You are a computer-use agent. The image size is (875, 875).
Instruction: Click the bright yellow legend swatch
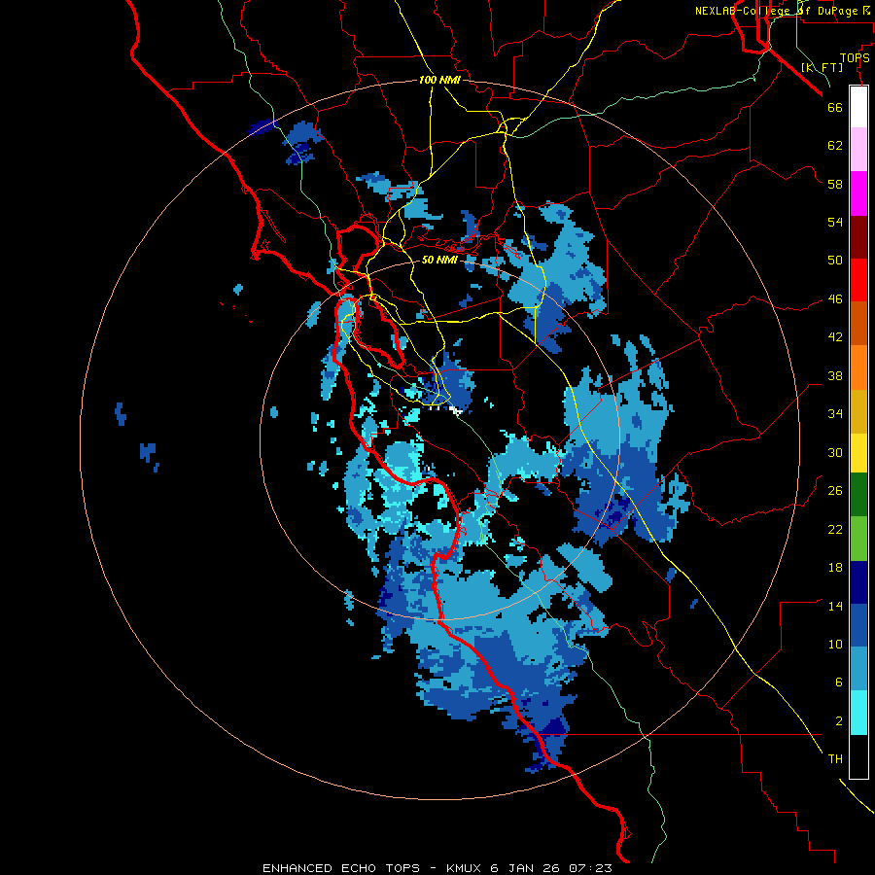[858, 453]
